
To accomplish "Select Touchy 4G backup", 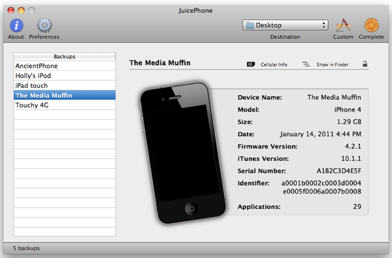I will (x=65, y=105).
